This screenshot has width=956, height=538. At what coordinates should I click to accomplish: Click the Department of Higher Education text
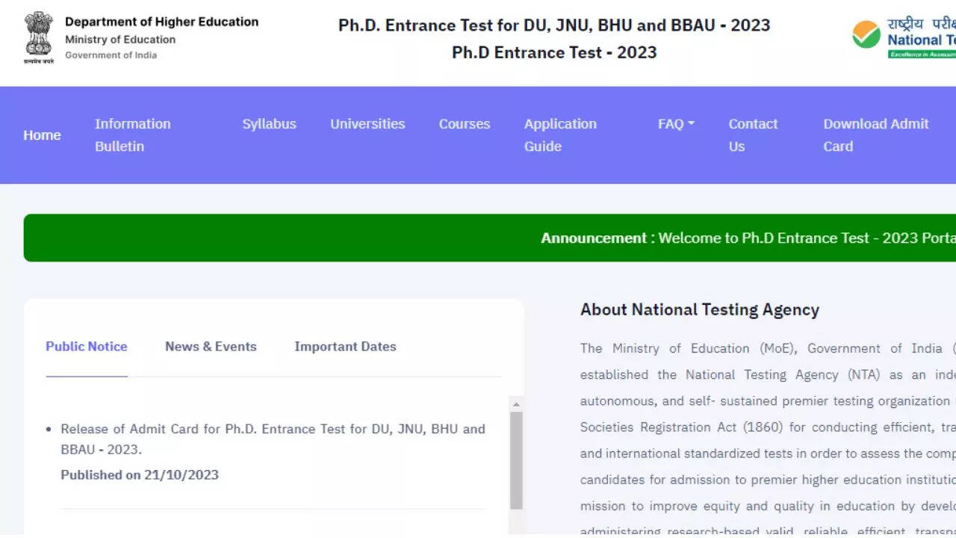click(x=161, y=22)
